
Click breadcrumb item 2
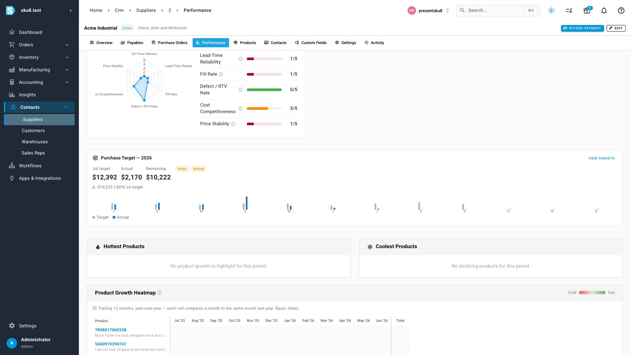[170, 11]
